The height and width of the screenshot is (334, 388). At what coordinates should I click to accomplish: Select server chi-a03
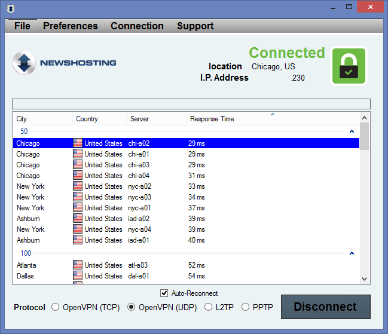click(x=186, y=165)
